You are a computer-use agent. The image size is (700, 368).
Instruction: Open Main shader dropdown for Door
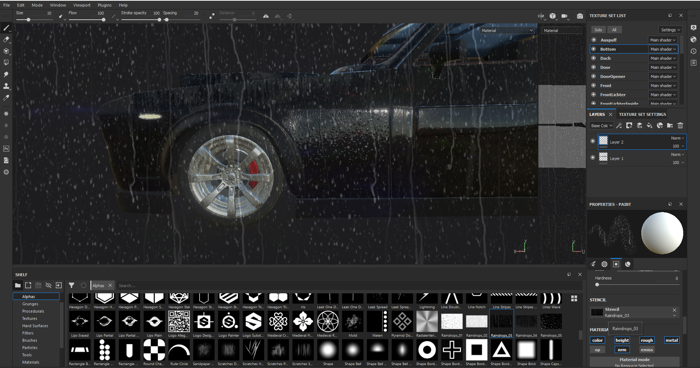pyautogui.click(x=663, y=67)
